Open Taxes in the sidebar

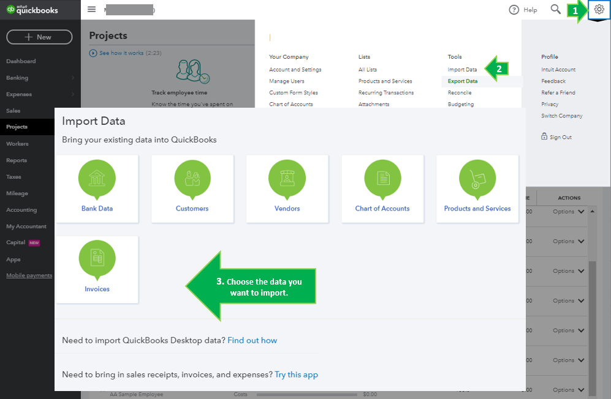pos(13,177)
